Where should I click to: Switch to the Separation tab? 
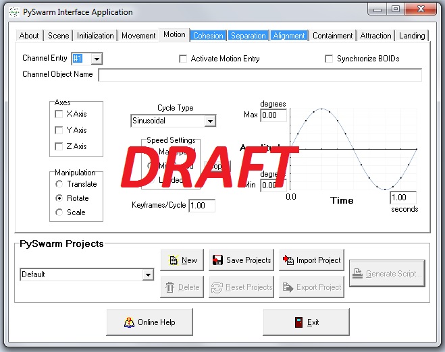click(x=248, y=36)
